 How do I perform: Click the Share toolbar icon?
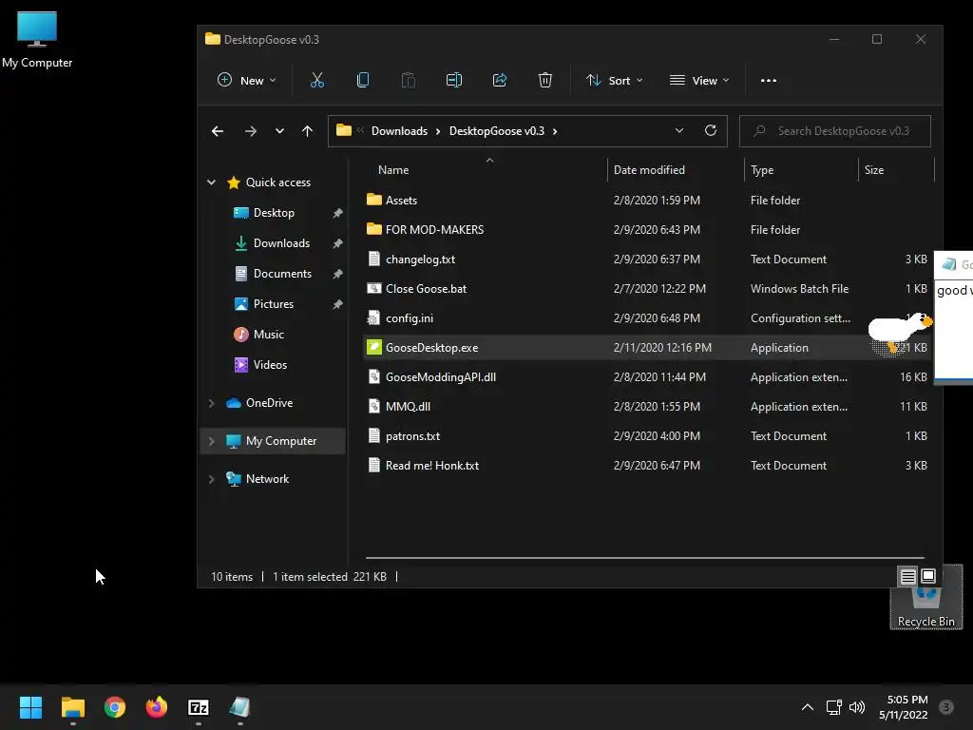[x=500, y=80]
